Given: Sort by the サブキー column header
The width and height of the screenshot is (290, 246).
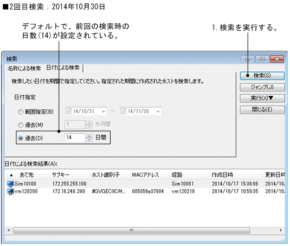Looking at the screenshot, I should [x=69, y=175].
